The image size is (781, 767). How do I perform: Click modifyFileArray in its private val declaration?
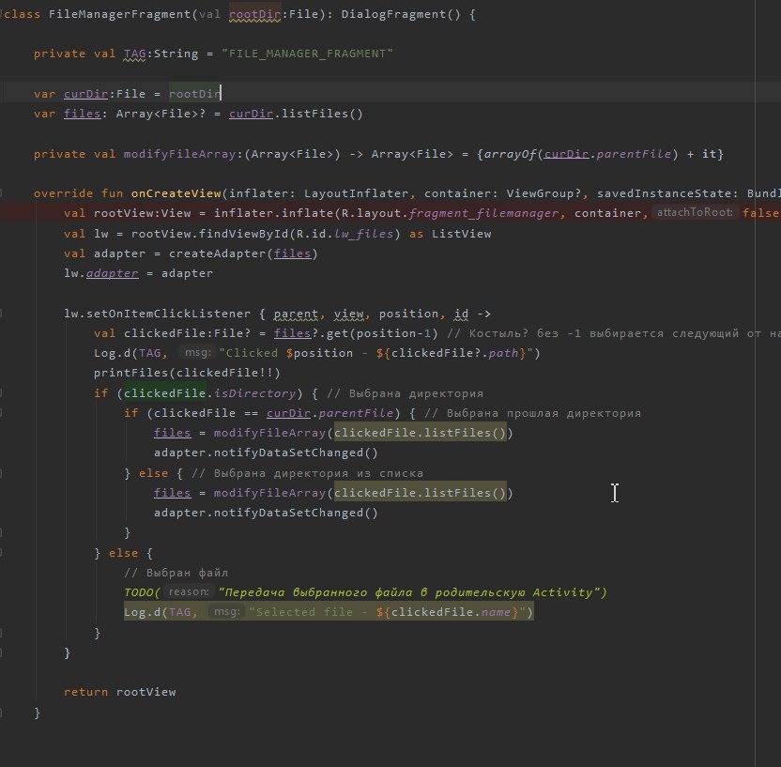[179, 154]
